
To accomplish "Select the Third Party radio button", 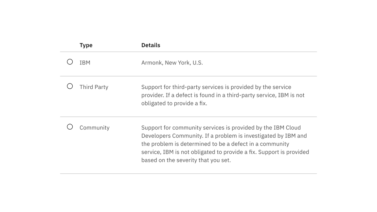I will 70,86.
